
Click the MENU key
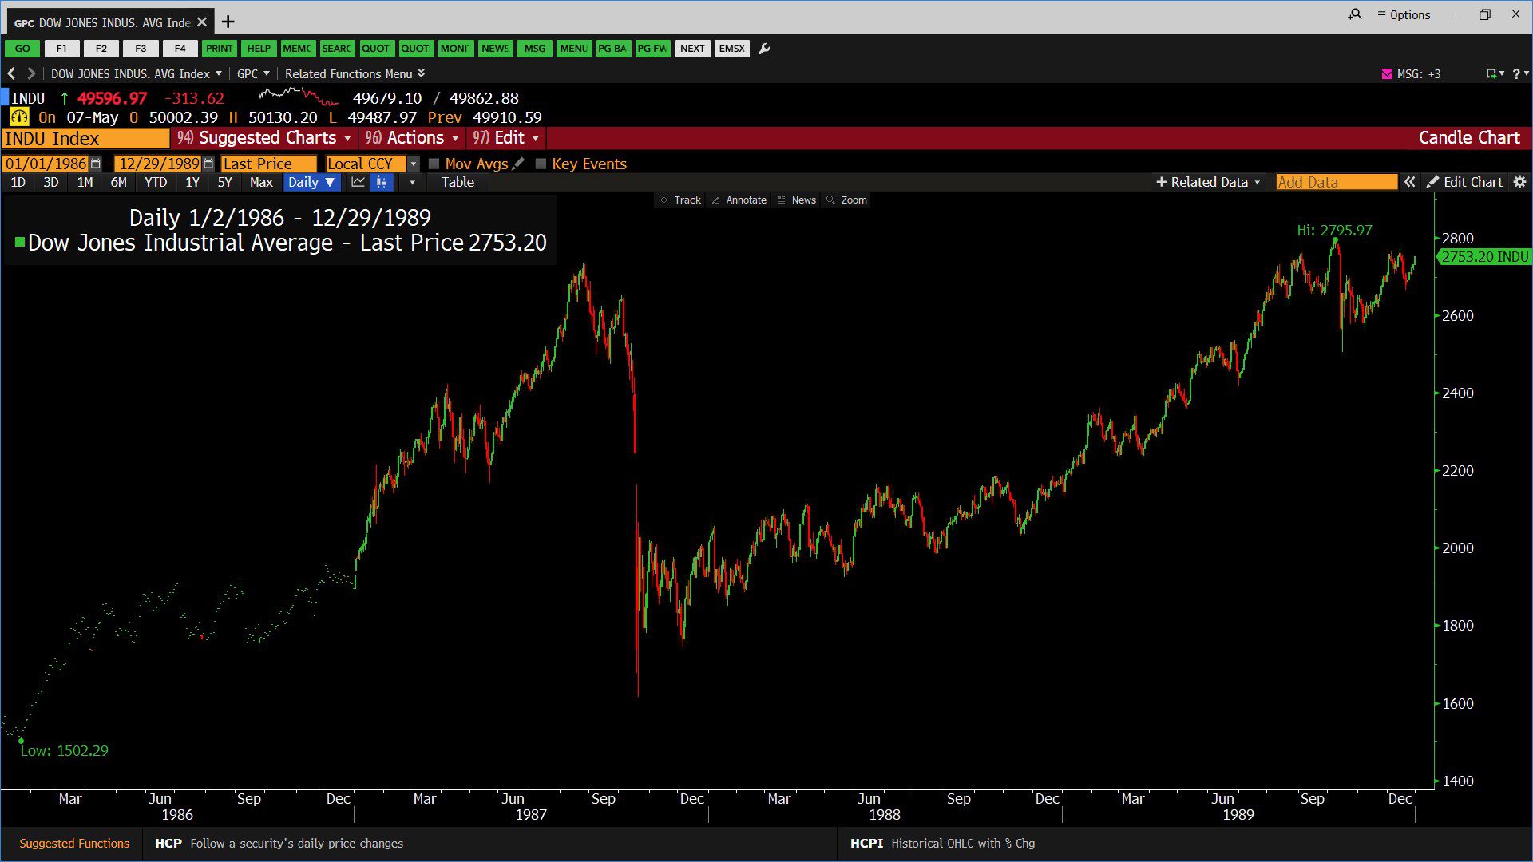[x=573, y=49]
